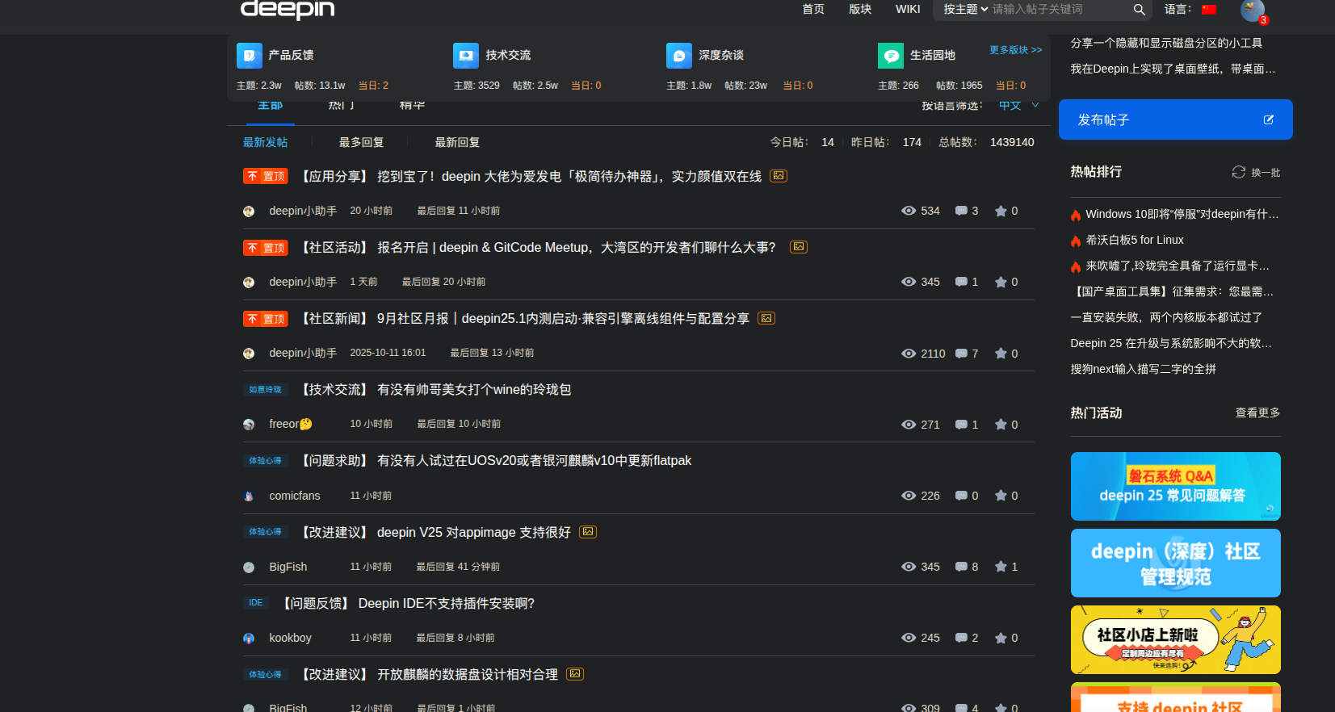Open the 按主题 search type dropdown

(965, 10)
